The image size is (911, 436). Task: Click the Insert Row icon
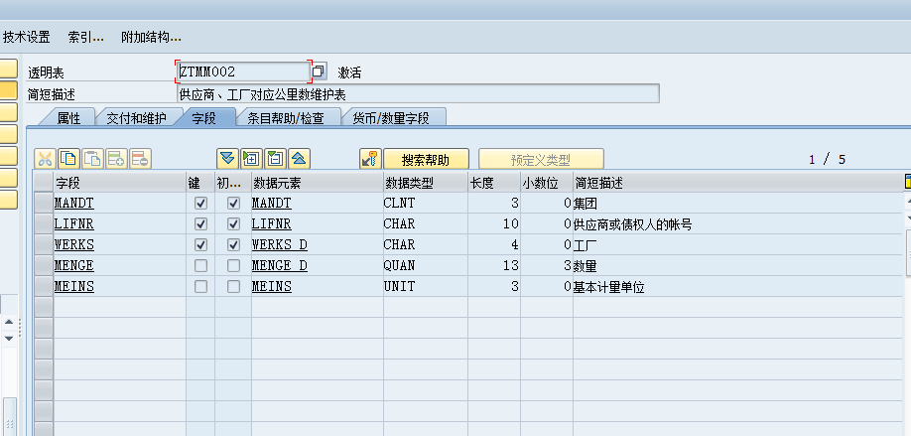[116, 158]
